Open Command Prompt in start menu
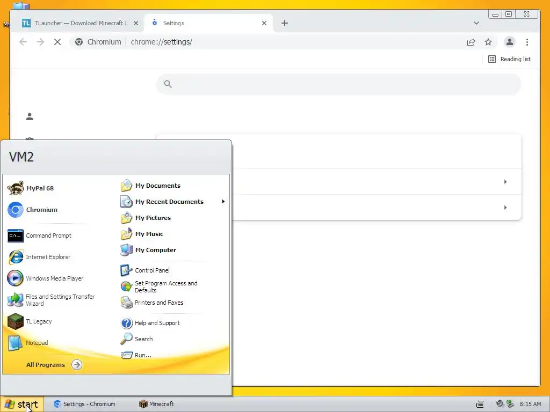The height and width of the screenshot is (412, 550). click(39, 236)
